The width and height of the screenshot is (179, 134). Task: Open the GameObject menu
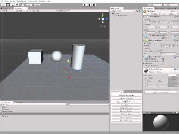[21, 1]
